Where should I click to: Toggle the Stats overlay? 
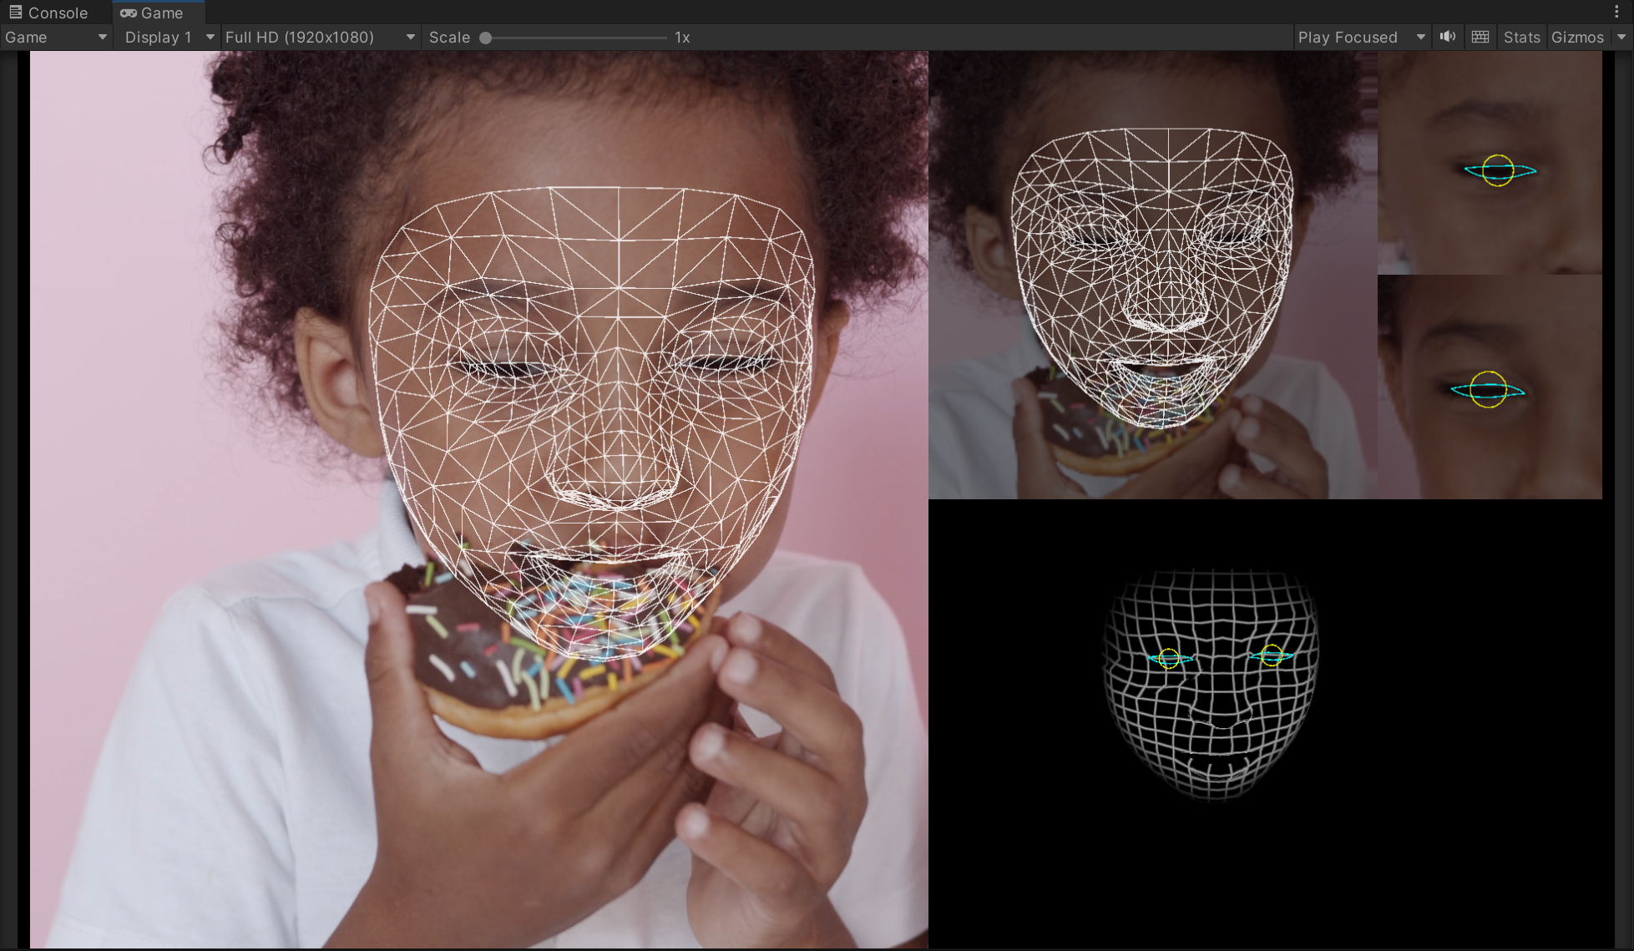pyautogui.click(x=1521, y=37)
